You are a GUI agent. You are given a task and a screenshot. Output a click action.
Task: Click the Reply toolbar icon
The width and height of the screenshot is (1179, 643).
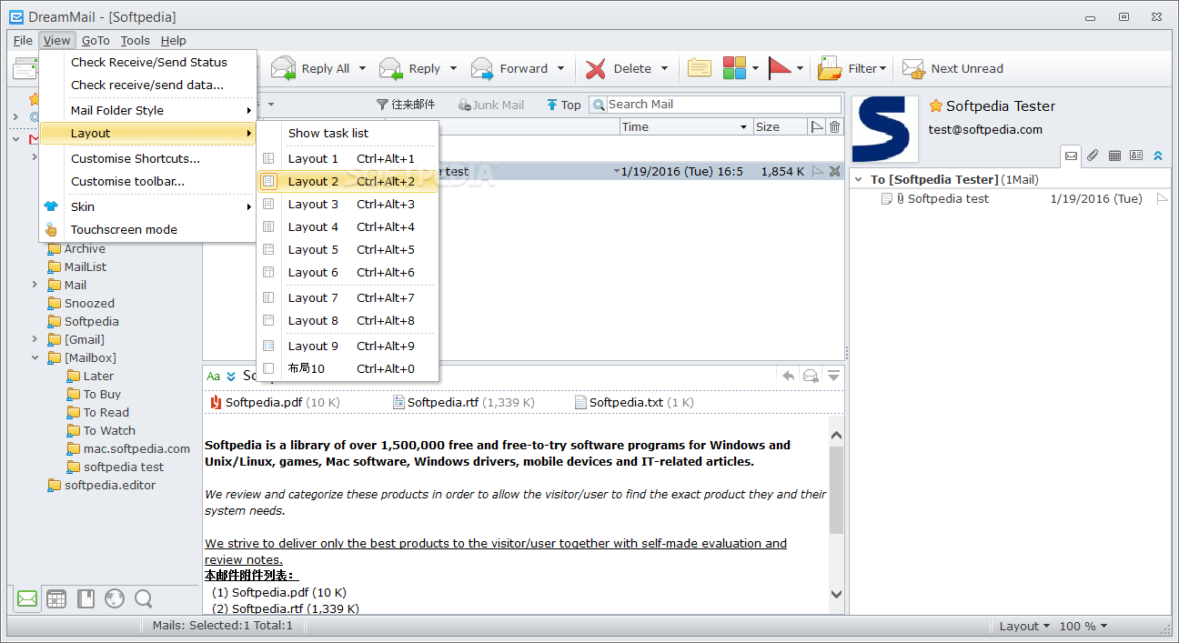point(391,68)
